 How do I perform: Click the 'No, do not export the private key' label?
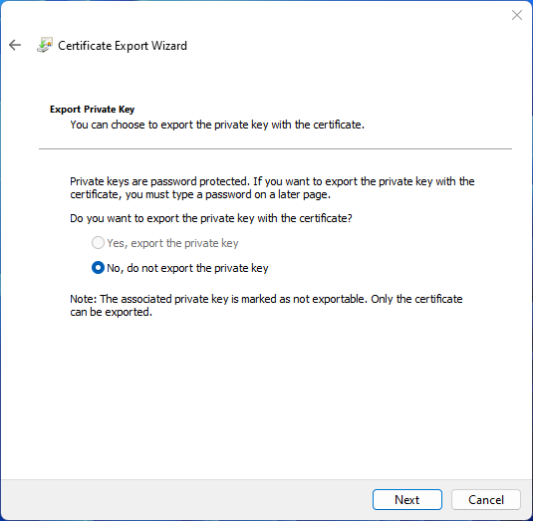click(187, 268)
